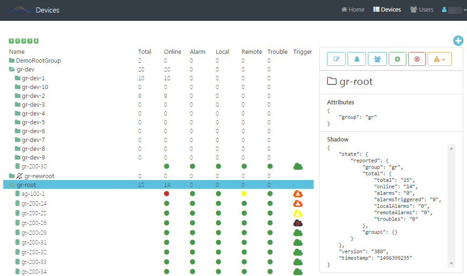Click the green cloud icon for gt-200-34
The image size is (467, 276).
pyautogui.click(x=298, y=272)
